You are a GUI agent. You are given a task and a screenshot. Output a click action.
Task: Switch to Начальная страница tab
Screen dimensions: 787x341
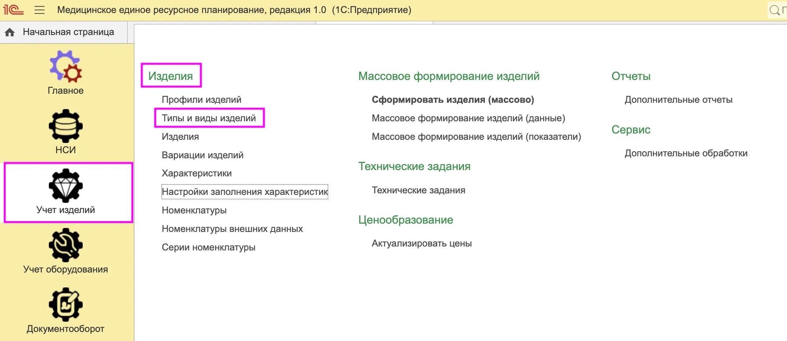pos(64,32)
